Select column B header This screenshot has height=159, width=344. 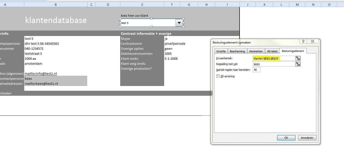click(55, 4)
